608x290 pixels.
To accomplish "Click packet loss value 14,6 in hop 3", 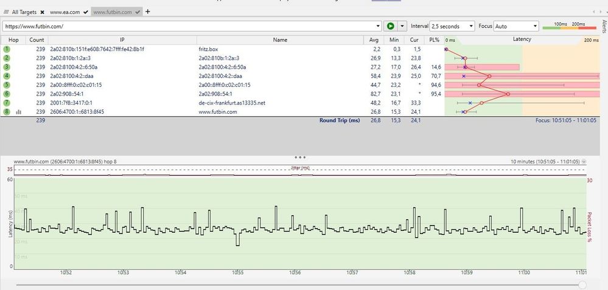I will click(x=436, y=67).
